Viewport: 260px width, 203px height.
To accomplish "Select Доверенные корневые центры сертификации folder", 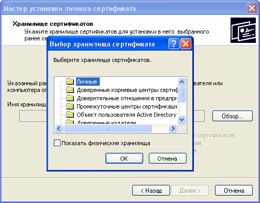I will [127, 90].
